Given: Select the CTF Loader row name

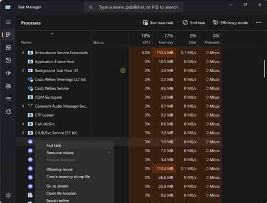Looking at the screenshot, I should [x=44, y=115].
